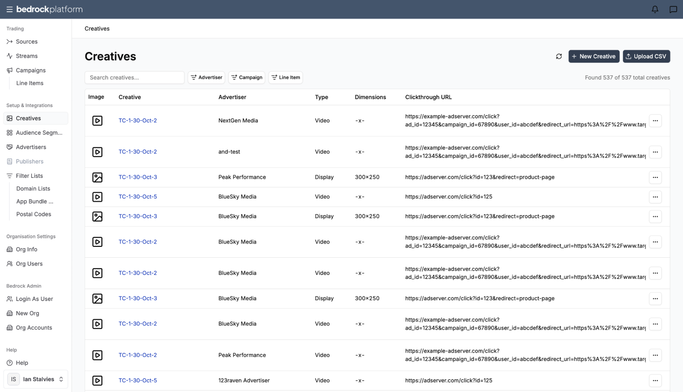Toggle the hamburger sidebar menu
Image resolution: width=683 pixels, height=392 pixels.
(x=10, y=9)
